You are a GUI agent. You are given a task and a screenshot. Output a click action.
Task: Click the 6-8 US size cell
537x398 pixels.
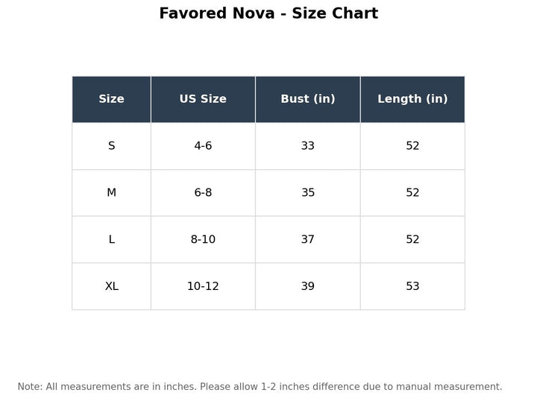203,193
